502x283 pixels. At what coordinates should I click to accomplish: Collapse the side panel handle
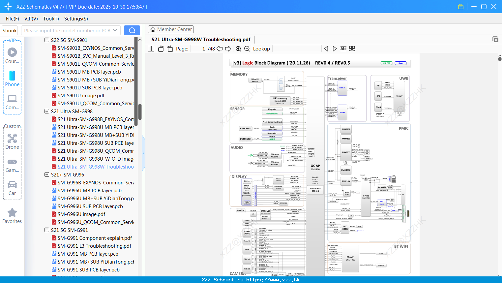coord(144,152)
